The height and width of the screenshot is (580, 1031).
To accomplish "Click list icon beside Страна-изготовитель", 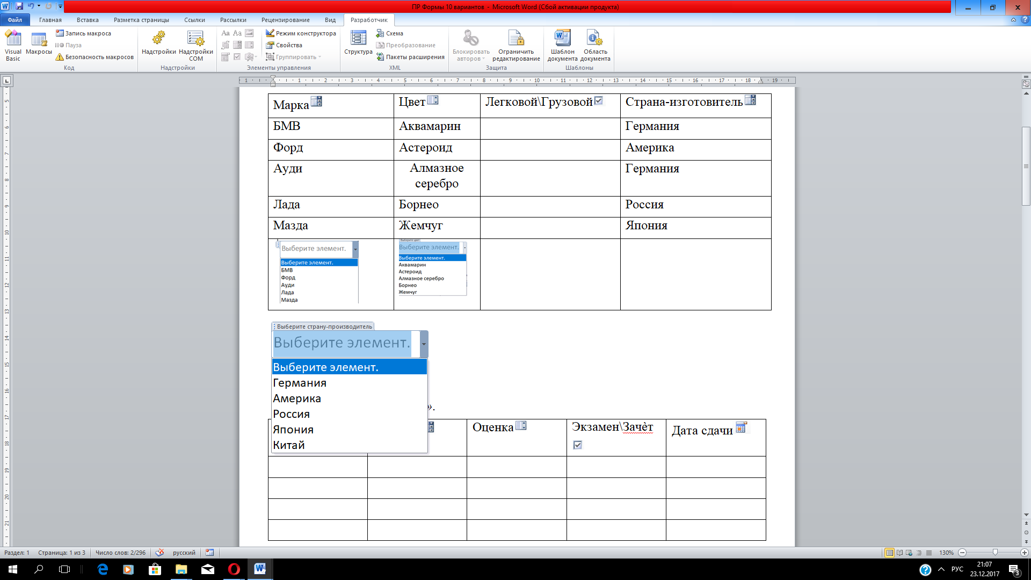I will pyautogui.click(x=750, y=100).
